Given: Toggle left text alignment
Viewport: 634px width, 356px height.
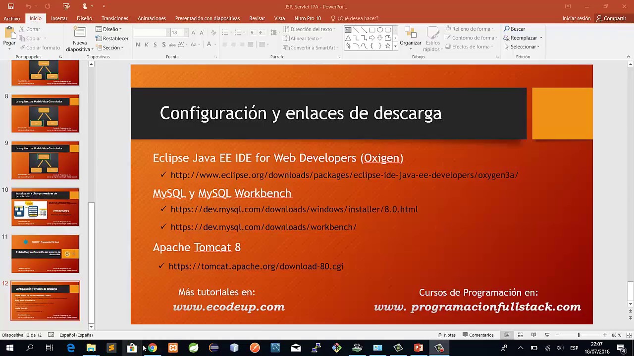Looking at the screenshot, I should coord(224,44).
